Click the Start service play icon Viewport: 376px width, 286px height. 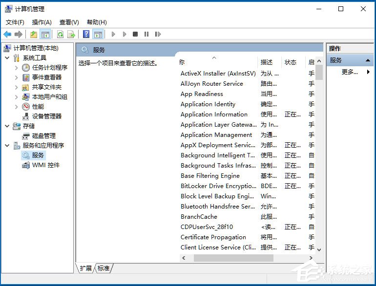(113, 34)
